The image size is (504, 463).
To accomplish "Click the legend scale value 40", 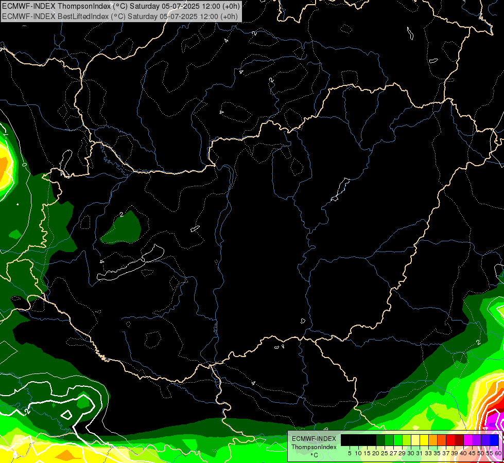I will pos(463,453).
